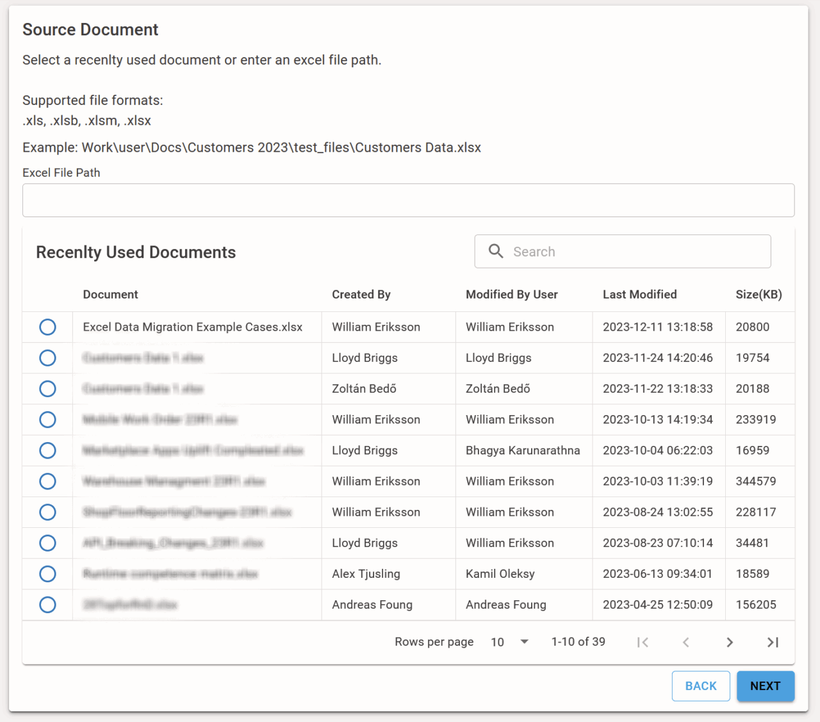The height and width of the screenshot is (722, 820).
Task: Sort by the Last Modified column header
Action: point(639,295)
